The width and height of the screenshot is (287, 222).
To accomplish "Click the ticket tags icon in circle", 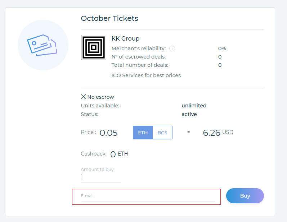I will coord(42,45).
